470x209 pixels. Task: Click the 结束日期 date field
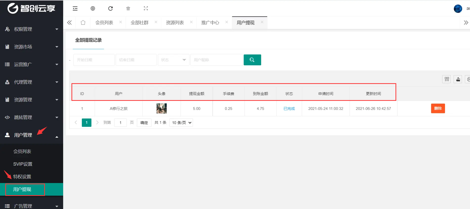(136, 60)
